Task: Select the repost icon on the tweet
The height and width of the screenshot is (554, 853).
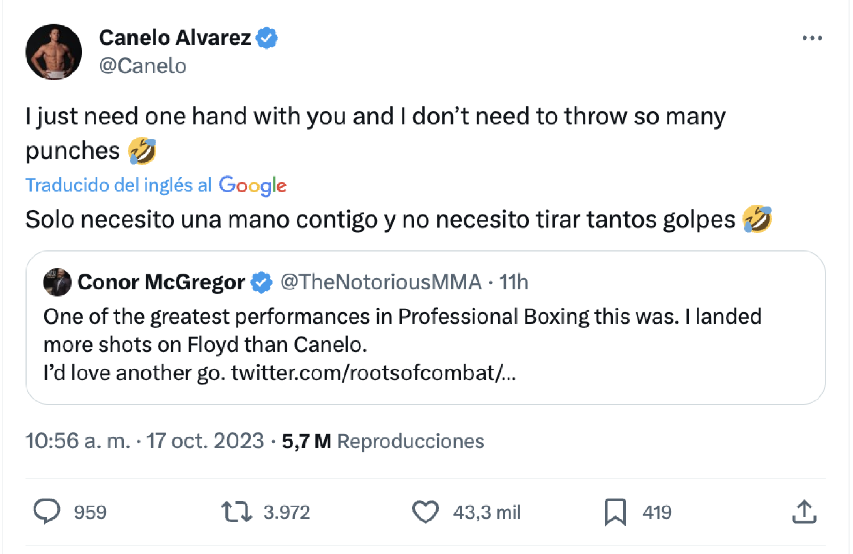Action: point(237,512)
